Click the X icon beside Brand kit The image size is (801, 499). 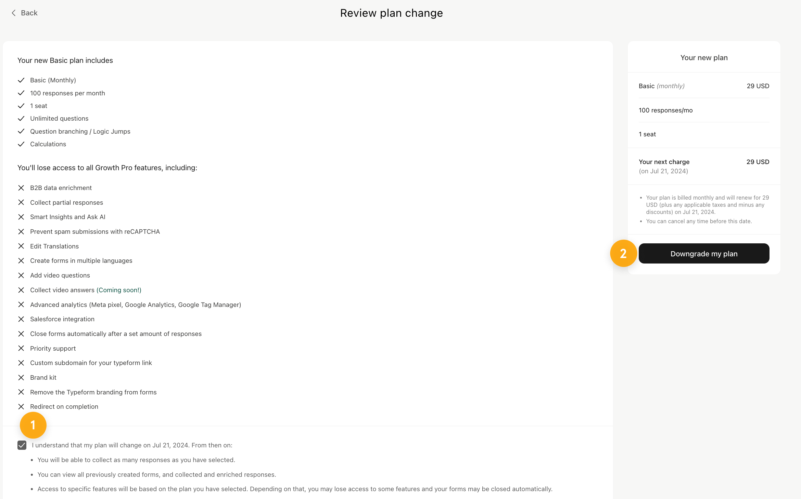point(21,378)
